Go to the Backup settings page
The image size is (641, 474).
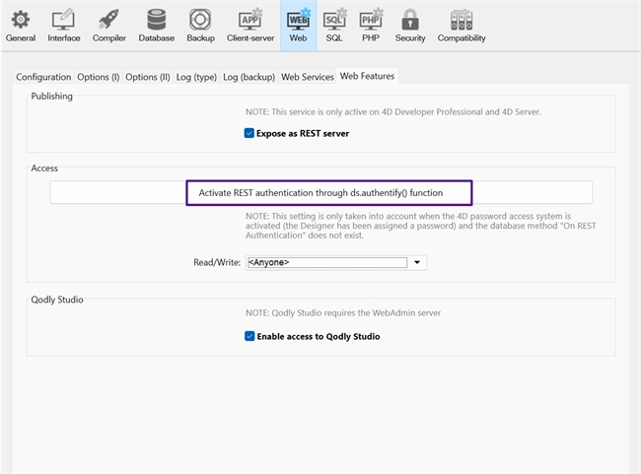200,25
